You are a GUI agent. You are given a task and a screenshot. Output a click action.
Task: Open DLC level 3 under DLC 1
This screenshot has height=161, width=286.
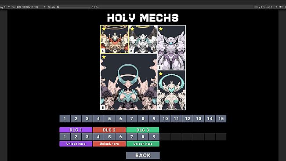(x=87, y=137)
